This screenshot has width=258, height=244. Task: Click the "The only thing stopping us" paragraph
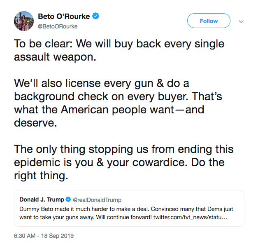click(x=123, y=162)
